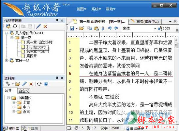179x131 pixels.
Task: Open help via blue question mark icon
Action: pos(46,84)
